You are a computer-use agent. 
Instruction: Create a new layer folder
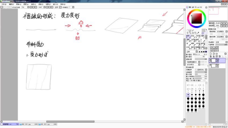(217, 54)
